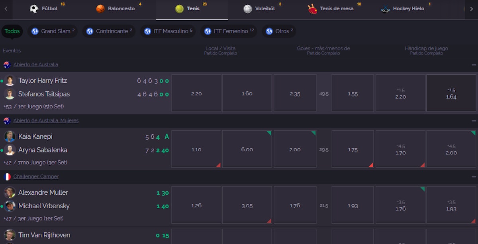
Task: Filter by Grand Slam tournaments
Action: (53, 31)
